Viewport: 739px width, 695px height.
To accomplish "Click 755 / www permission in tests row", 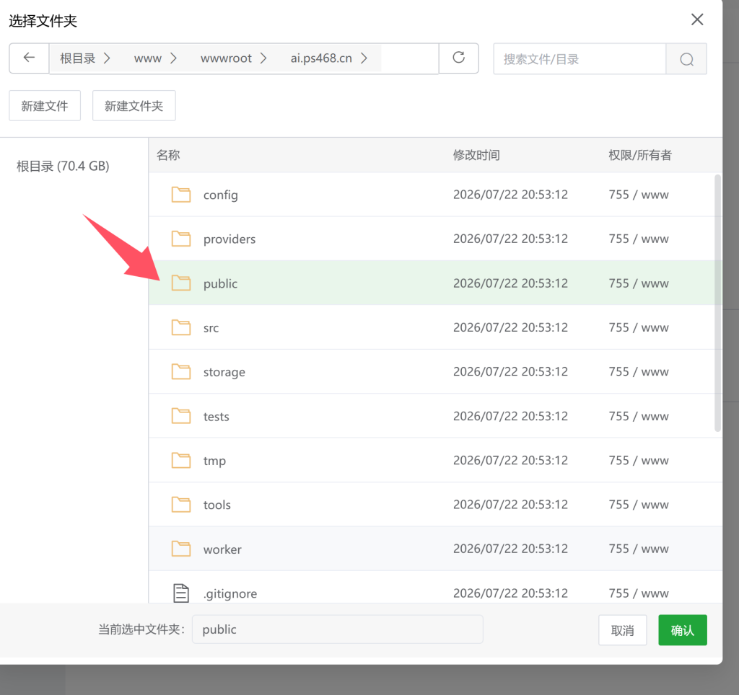I will (x=639, y=416).
